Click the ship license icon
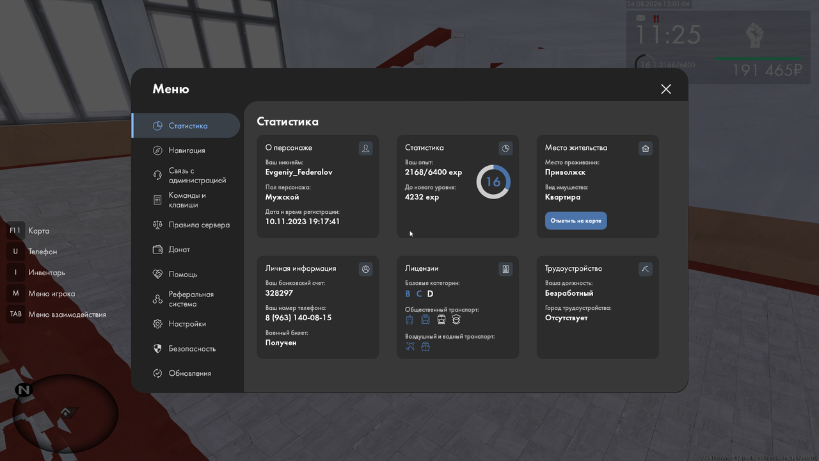 pos(425,346)
